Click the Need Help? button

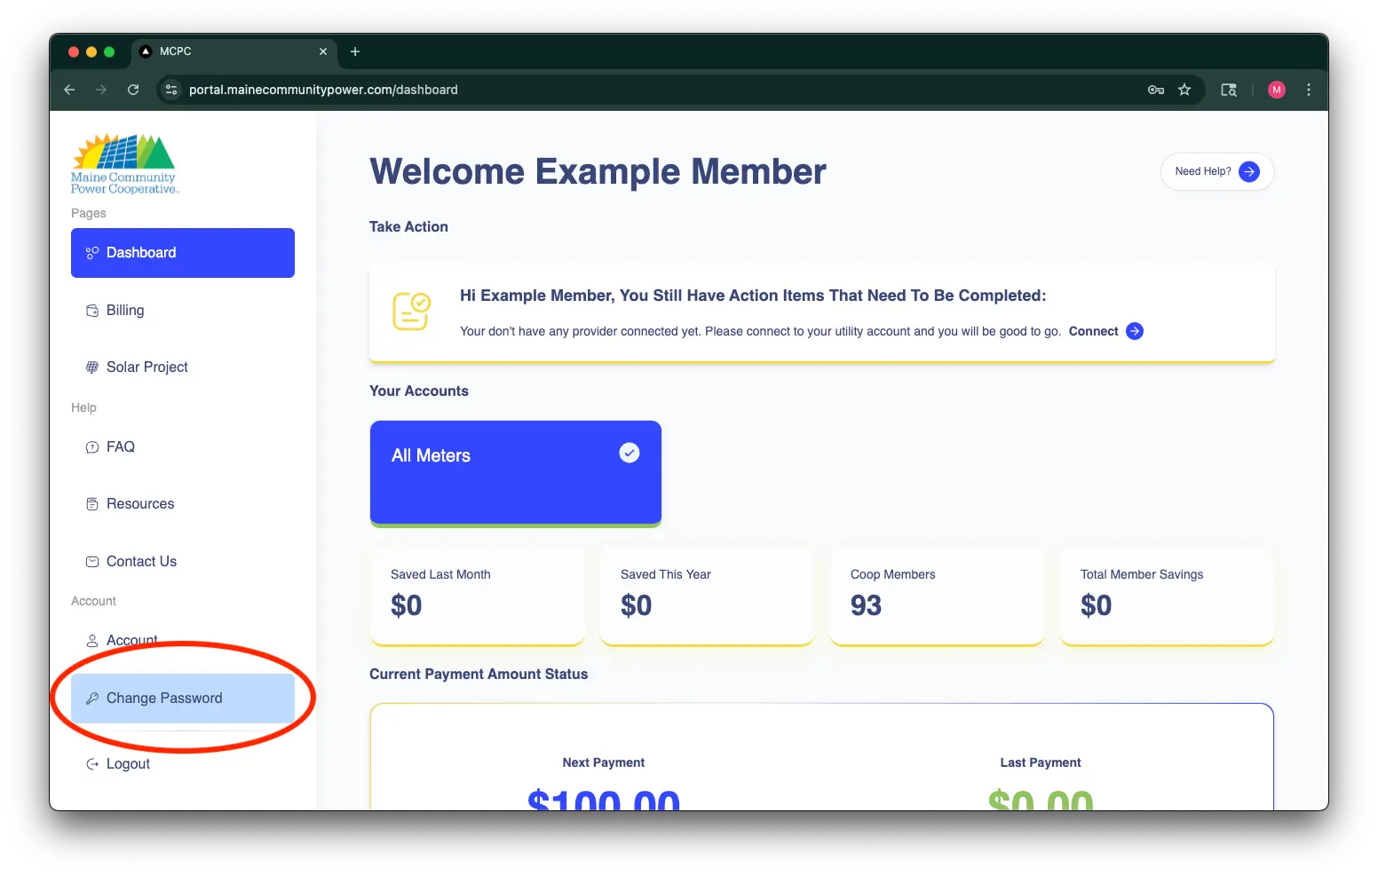click(1217, 171)
